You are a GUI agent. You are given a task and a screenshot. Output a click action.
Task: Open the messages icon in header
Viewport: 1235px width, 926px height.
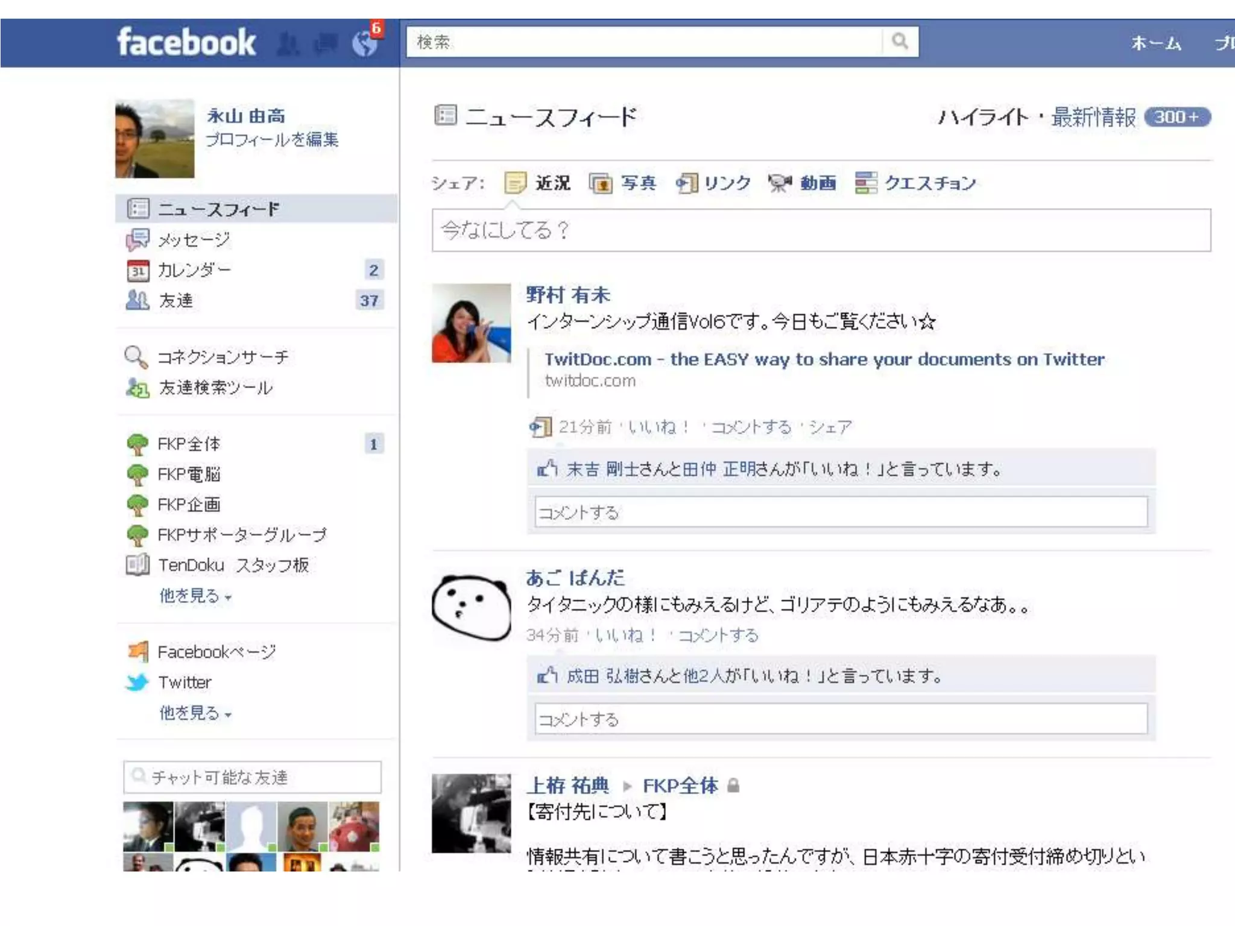pos(326,43)
